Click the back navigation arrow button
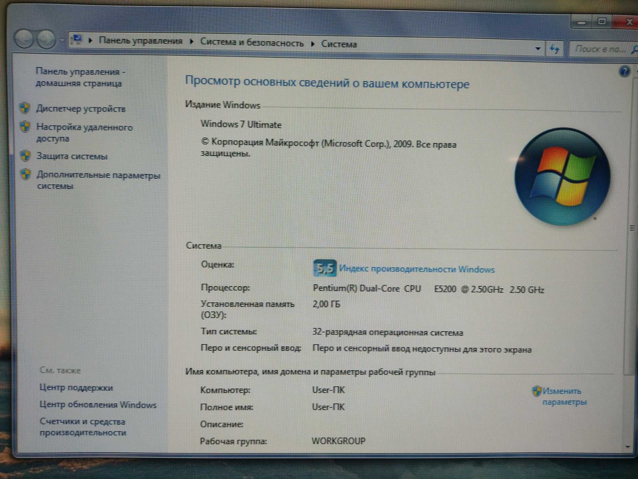 tap(24, 40)
